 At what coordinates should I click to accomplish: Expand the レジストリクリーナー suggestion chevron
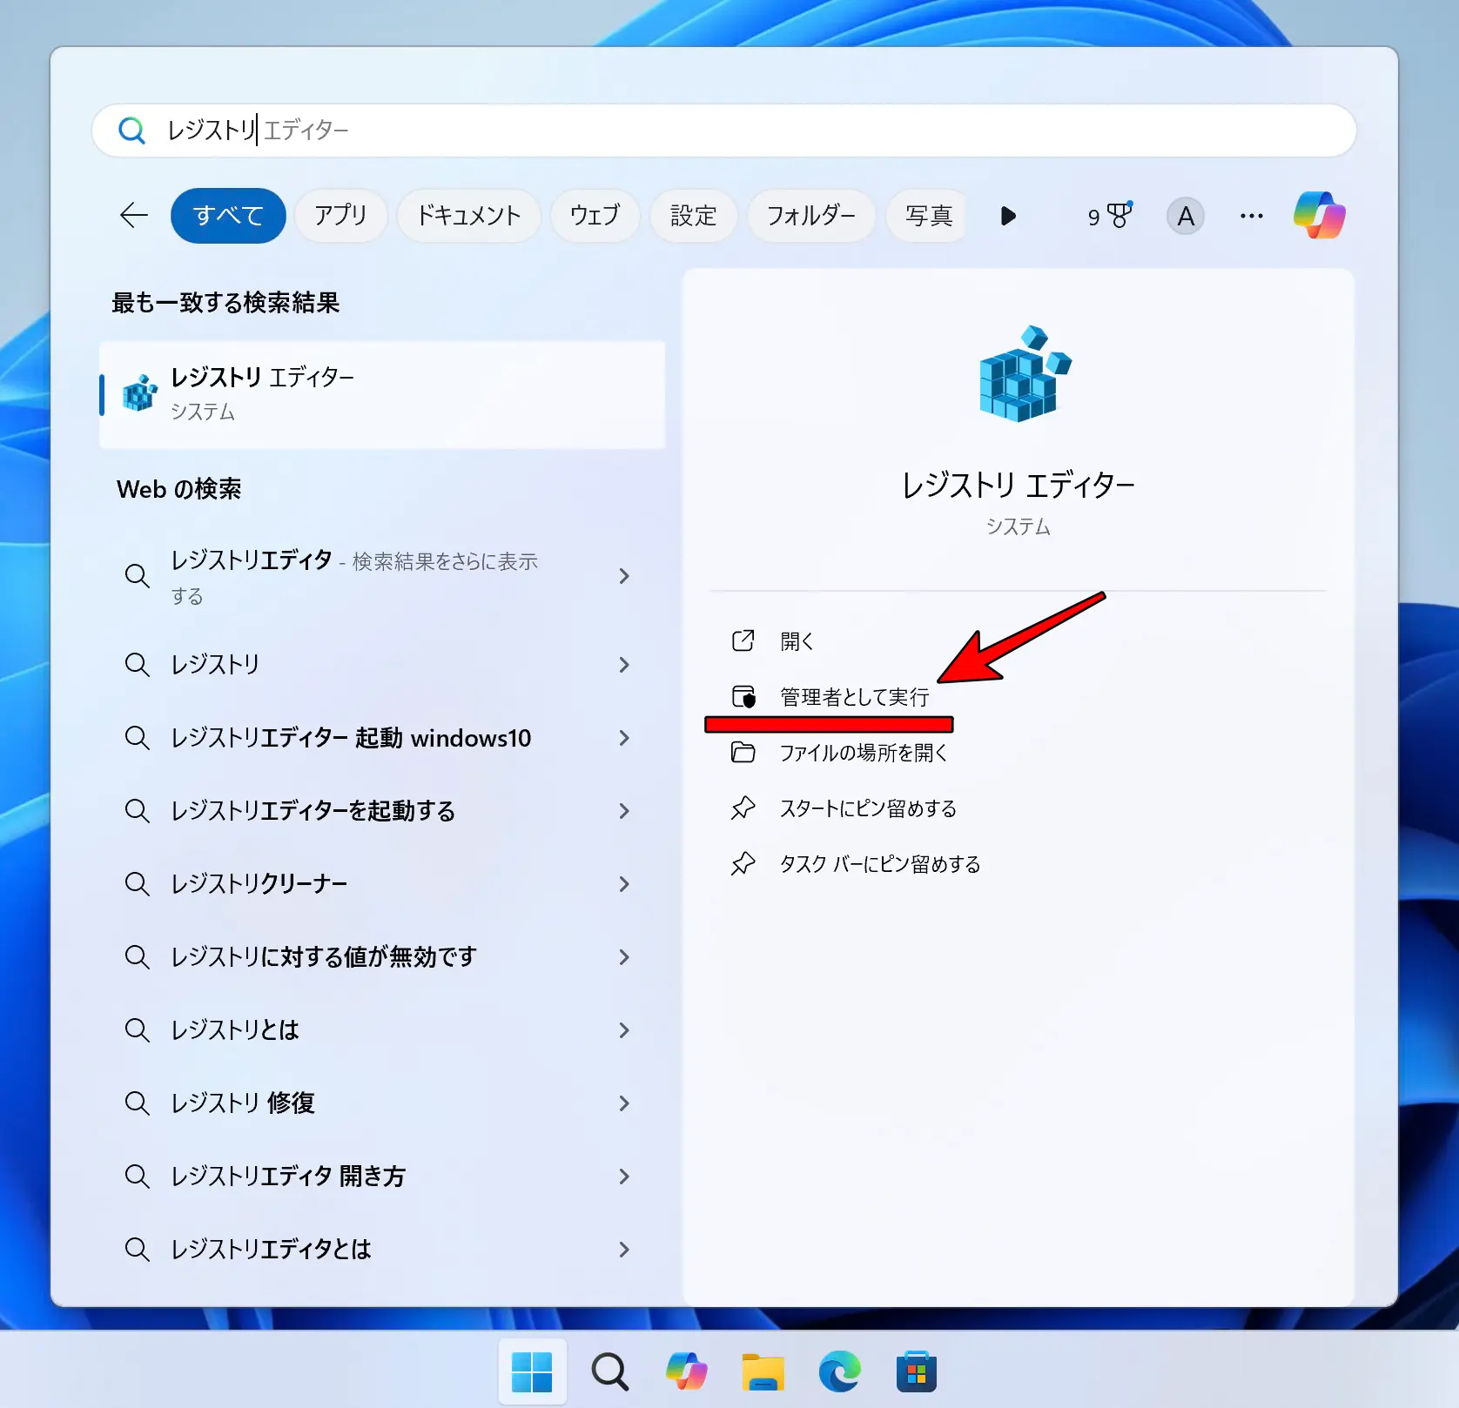[624, 883]
